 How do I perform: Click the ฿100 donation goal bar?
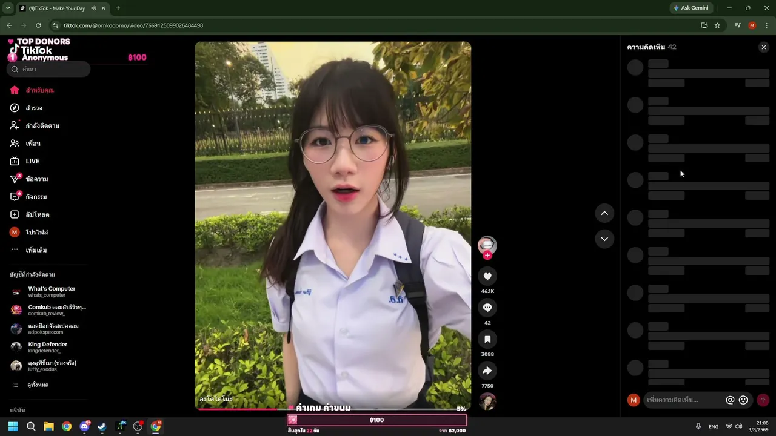tap(377, 420)
